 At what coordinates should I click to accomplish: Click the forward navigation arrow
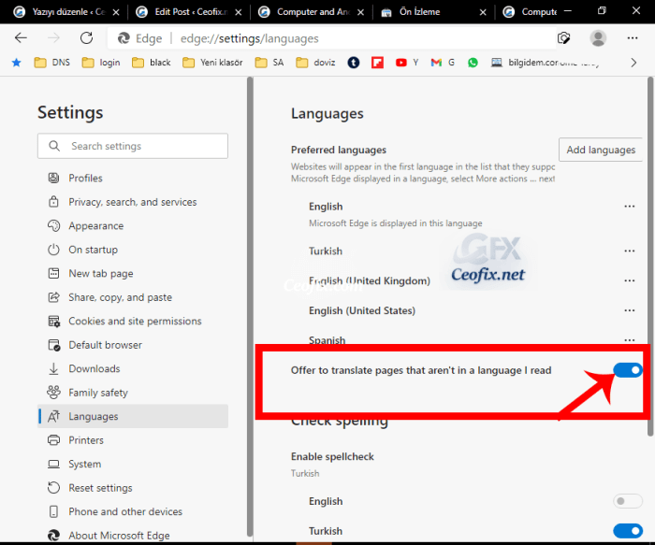(x=53, y=38)
